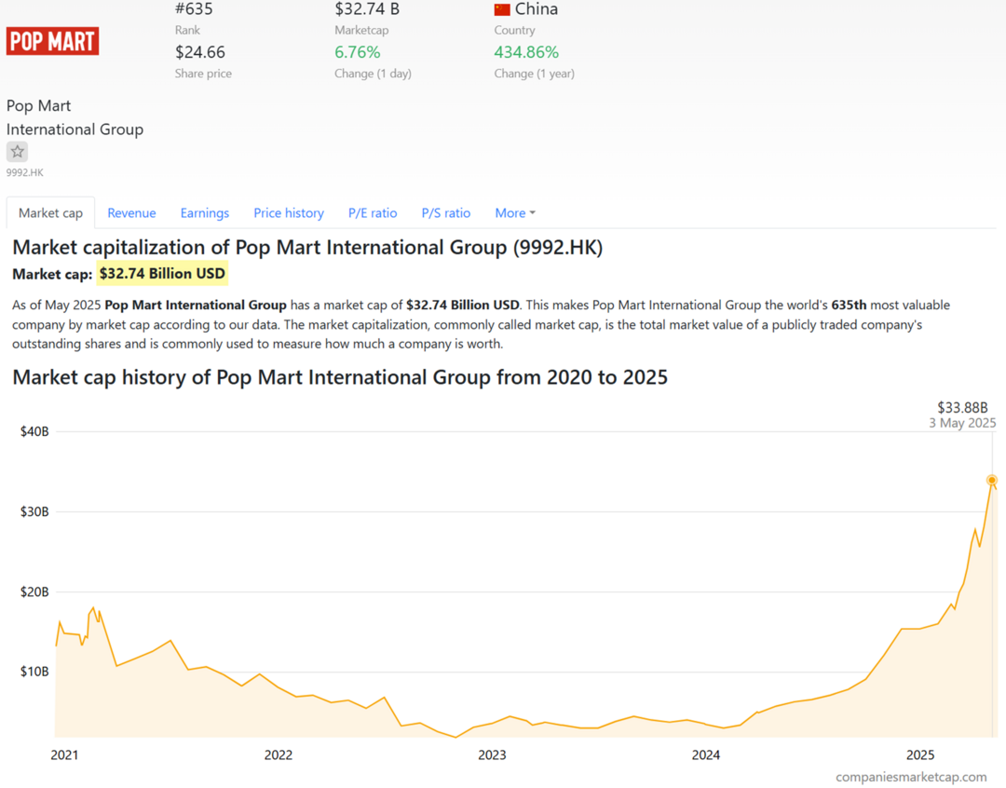Click the 434.86% one-year change value
The width and height of the screenshot is (1006, 788).
526,52
